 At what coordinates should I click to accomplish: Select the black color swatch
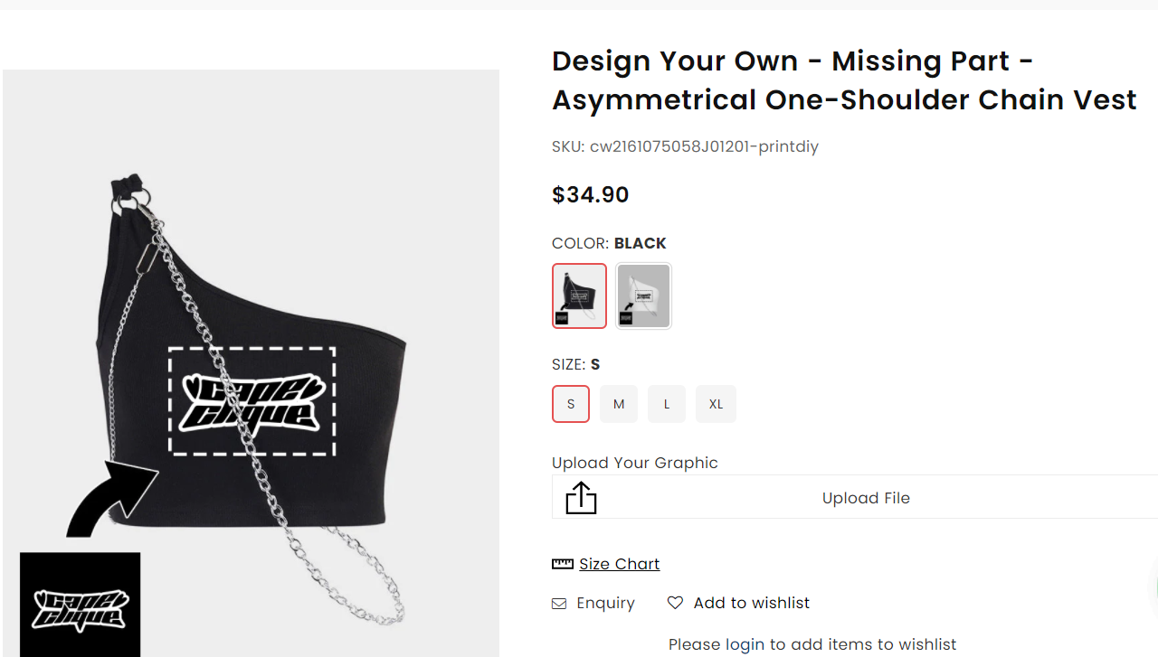(x=579, y=296)
